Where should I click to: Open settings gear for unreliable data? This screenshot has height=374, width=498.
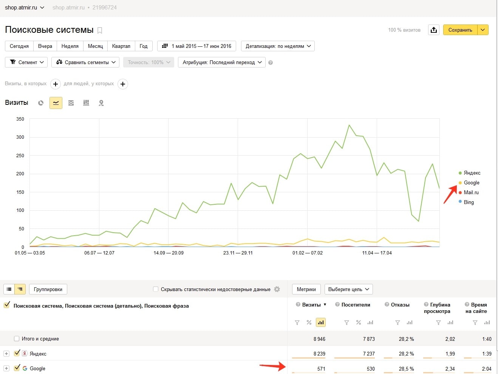(x=277, y=289)
